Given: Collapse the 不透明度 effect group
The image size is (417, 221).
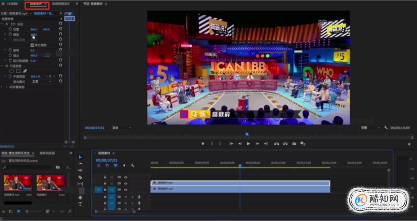Looking at the screenshot, I should (x=2, y=66).
